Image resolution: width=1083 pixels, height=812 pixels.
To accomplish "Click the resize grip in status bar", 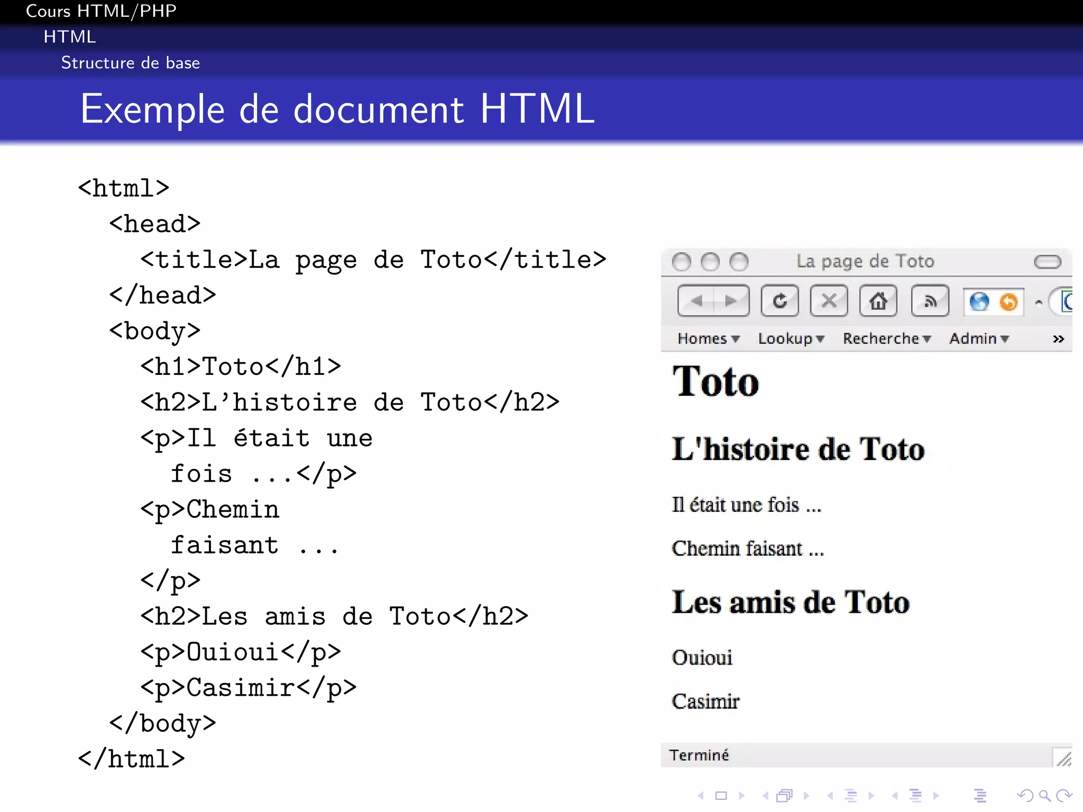I will 1063,757.
